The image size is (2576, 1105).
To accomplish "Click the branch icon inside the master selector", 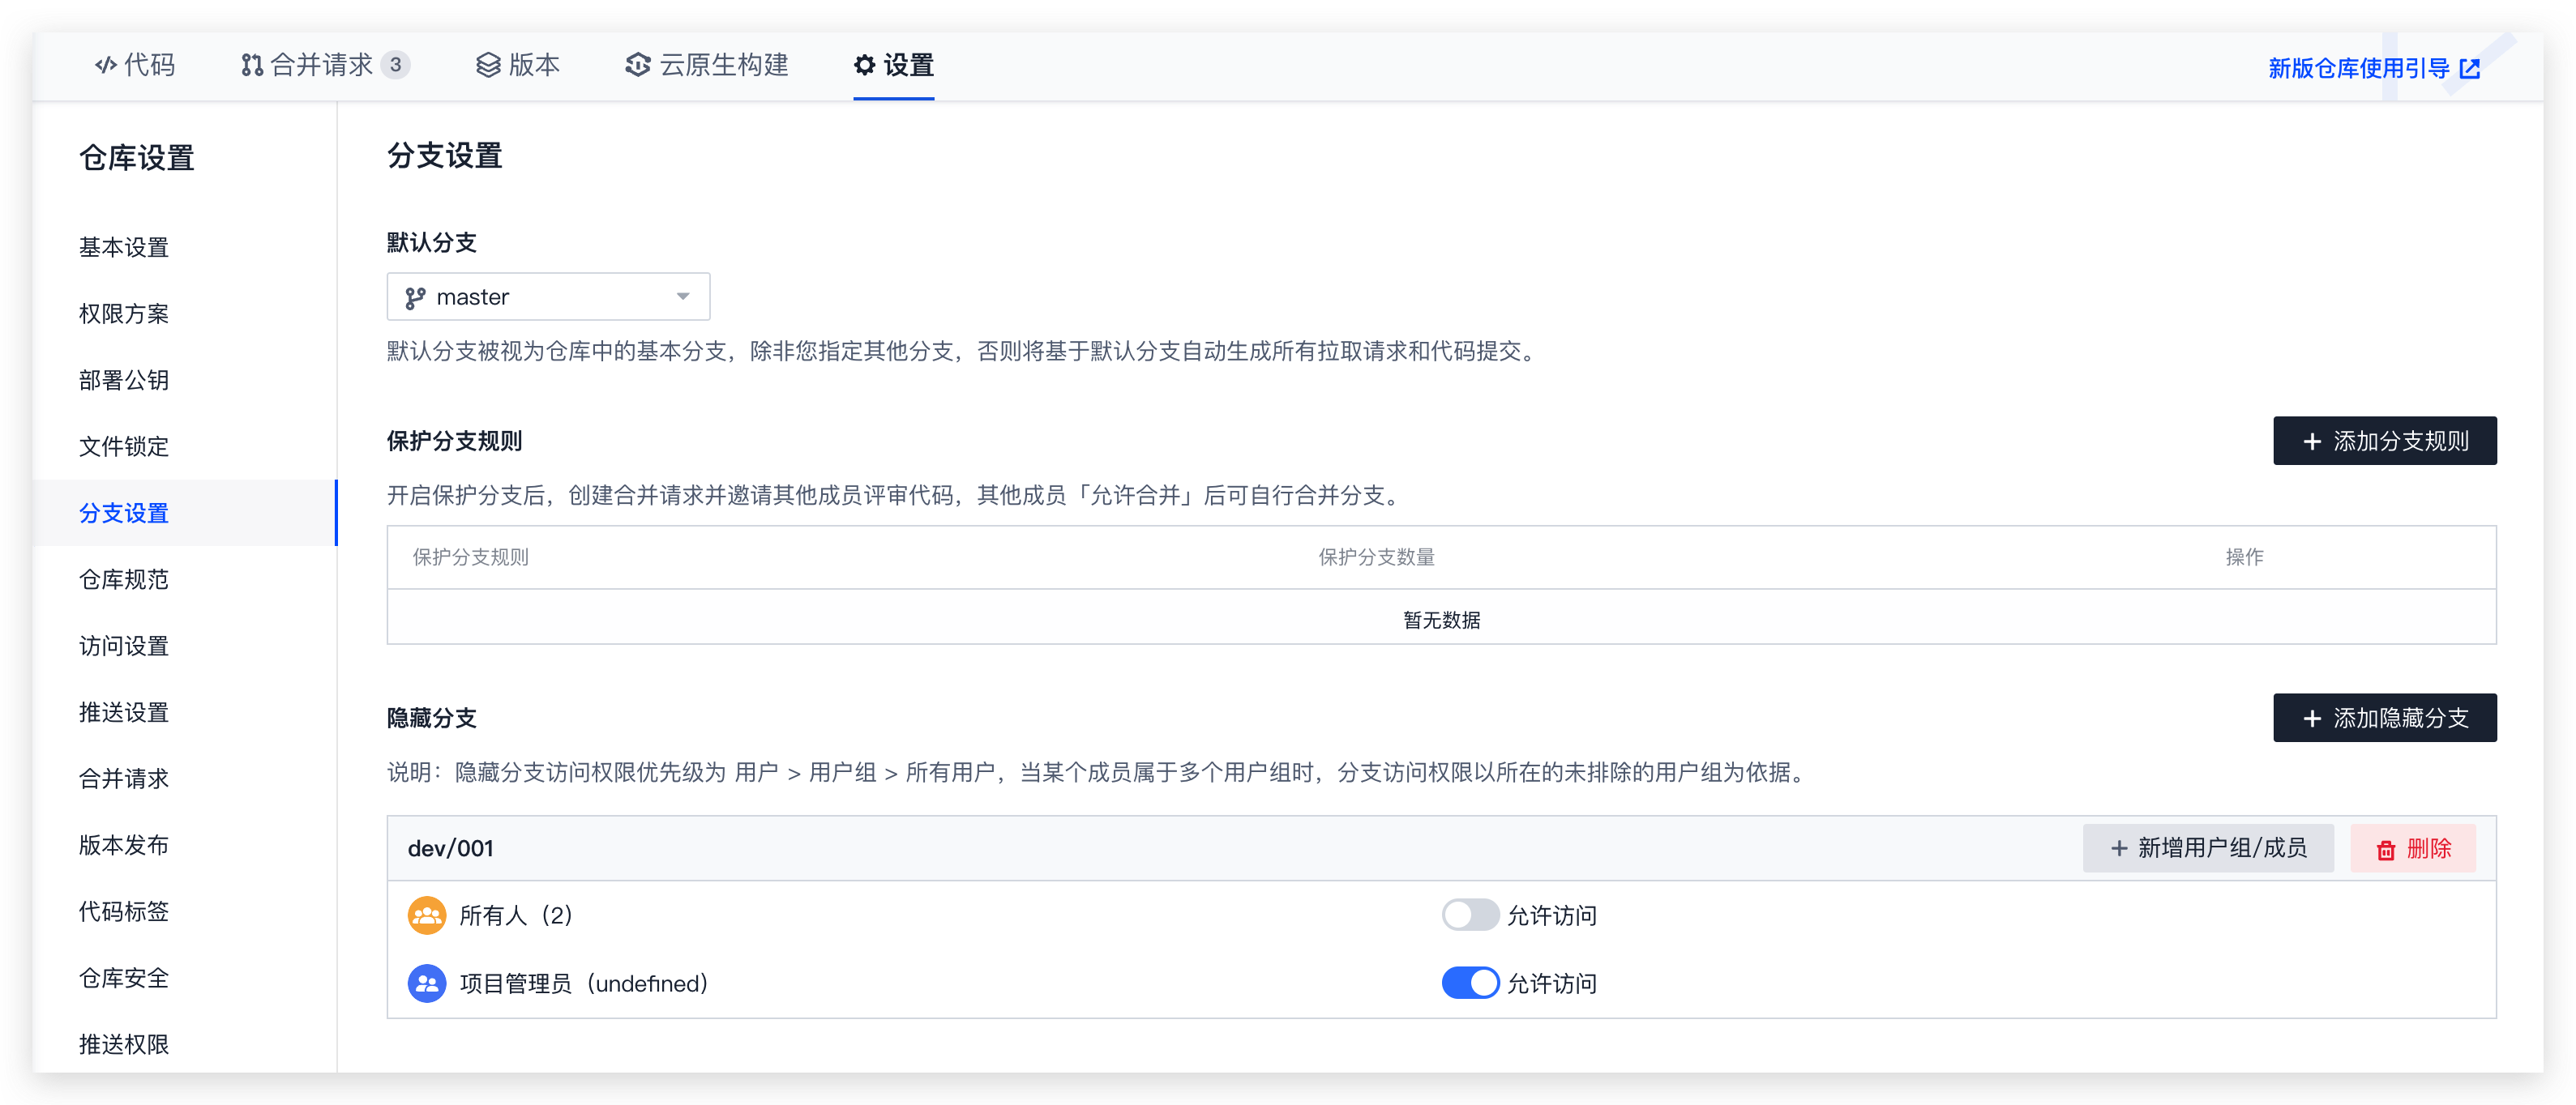I will tap(415, 298).
